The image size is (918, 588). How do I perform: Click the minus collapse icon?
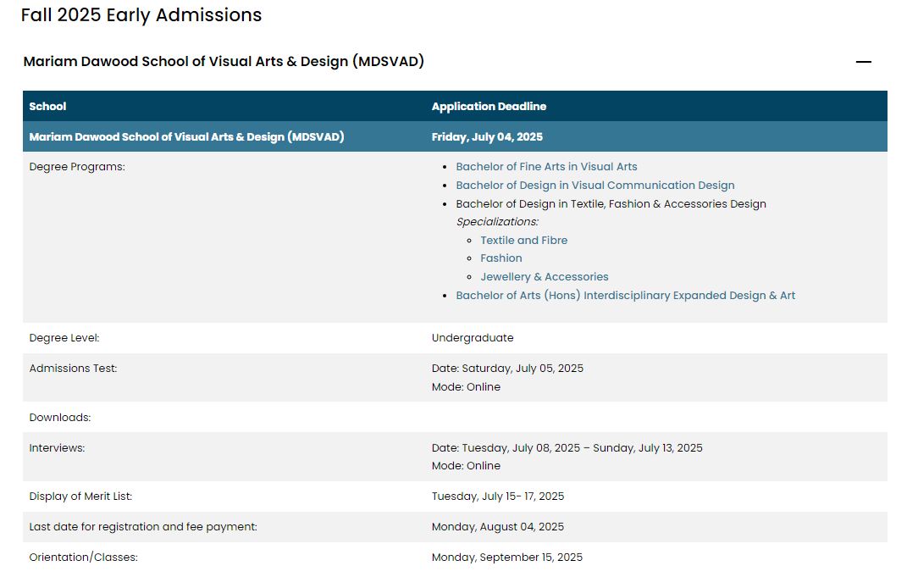pos(864,62)
